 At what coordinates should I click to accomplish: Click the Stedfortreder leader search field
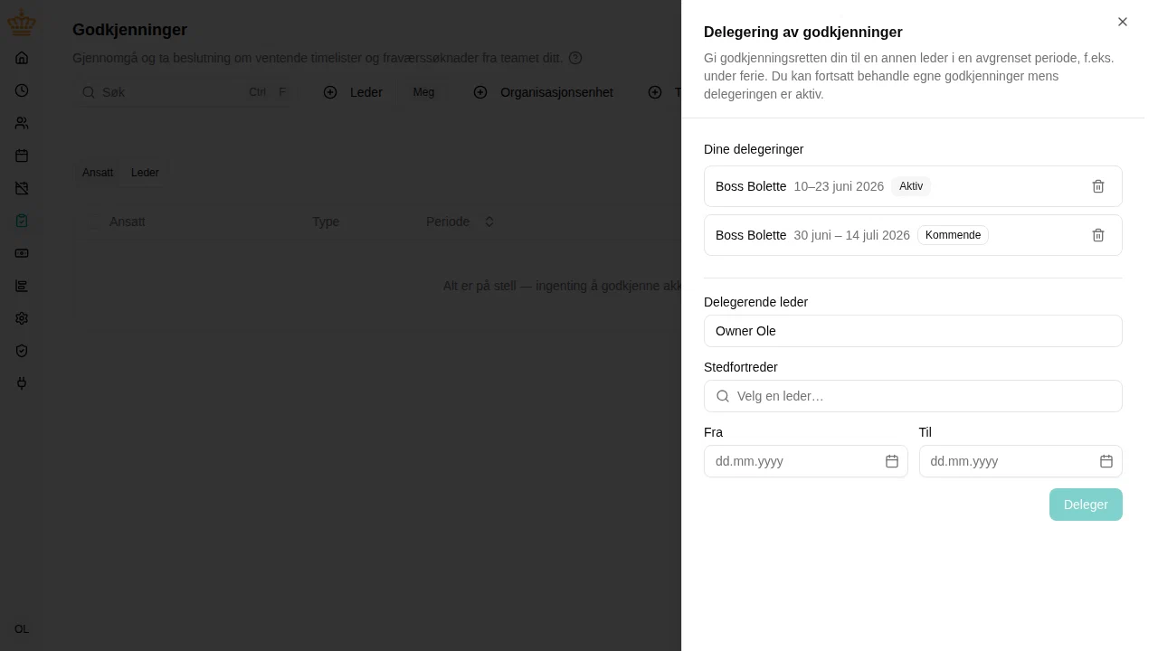click(913, 396)
